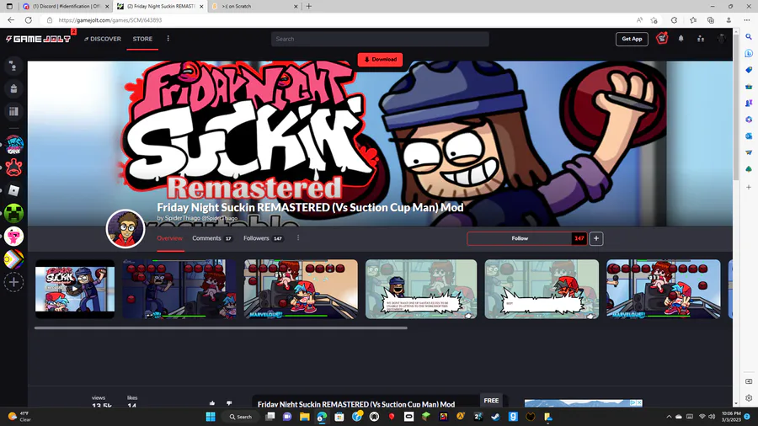This screenshot has width=758, height=426.
Task: Open the rainbow pride community icon
Action: (x=13, y=259)
